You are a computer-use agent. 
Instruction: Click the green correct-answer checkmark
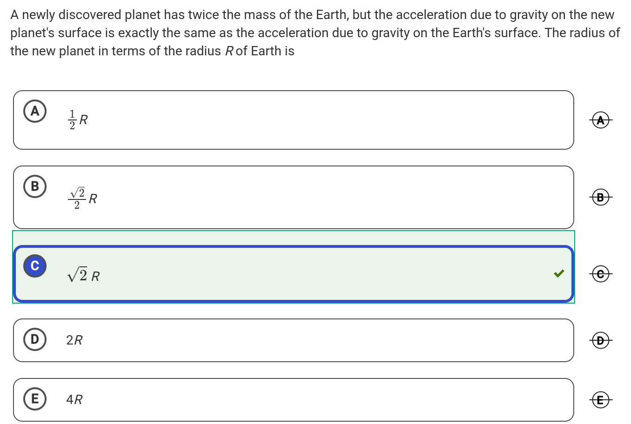coord(559,274)
